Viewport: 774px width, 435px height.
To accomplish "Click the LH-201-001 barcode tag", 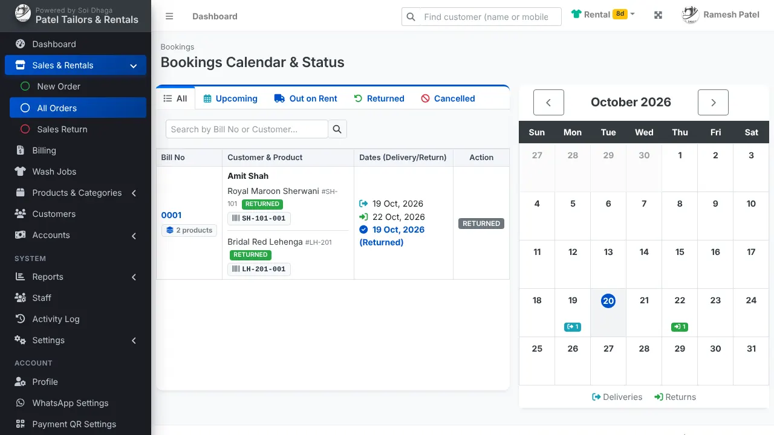I will pos(259,269).
